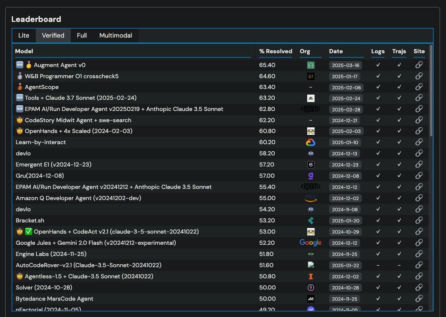This screenshot has height=317, width=446.
Task: Click the AWS logo for Amazon Q
Action: click(x=310, y=198)
